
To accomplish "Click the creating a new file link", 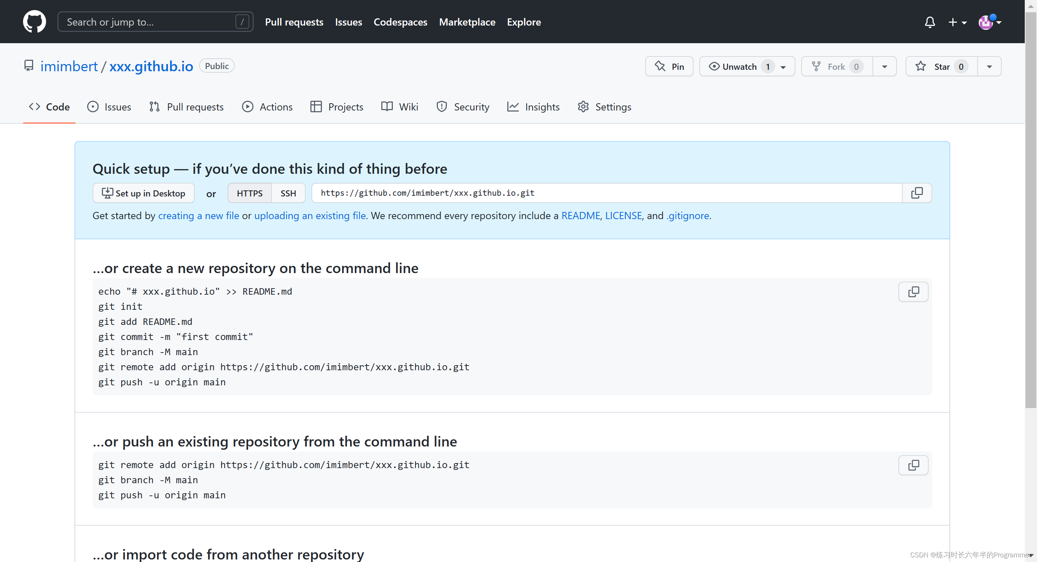I will point(198,216).
